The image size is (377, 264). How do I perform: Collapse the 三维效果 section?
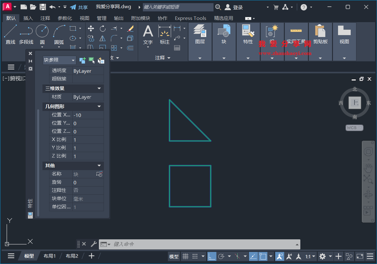click(x=99, y=88)
